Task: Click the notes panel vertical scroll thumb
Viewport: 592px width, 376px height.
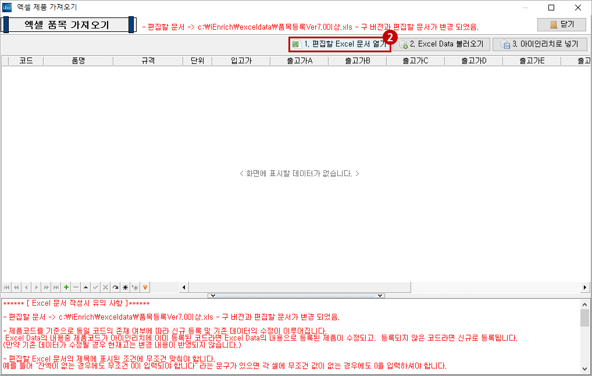Action: (x=585, y=318)
